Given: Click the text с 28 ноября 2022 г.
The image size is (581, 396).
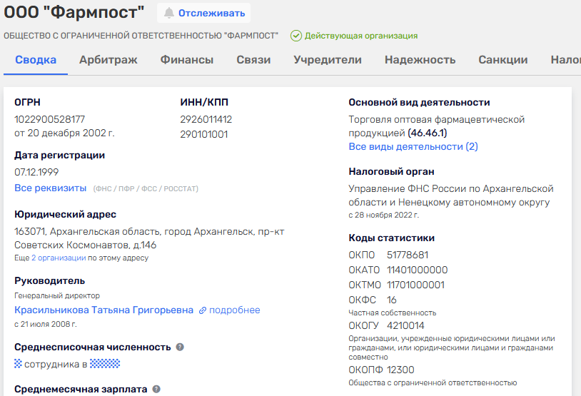Looking at the screenshot, I should tap(384, 215).
